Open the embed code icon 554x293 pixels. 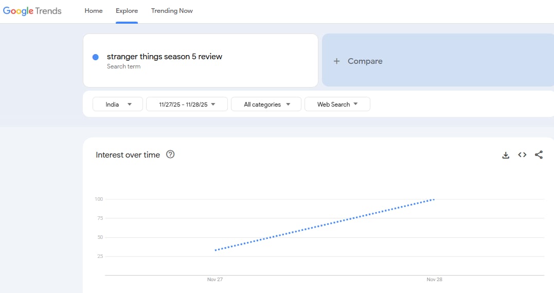[x=522, y=154]
